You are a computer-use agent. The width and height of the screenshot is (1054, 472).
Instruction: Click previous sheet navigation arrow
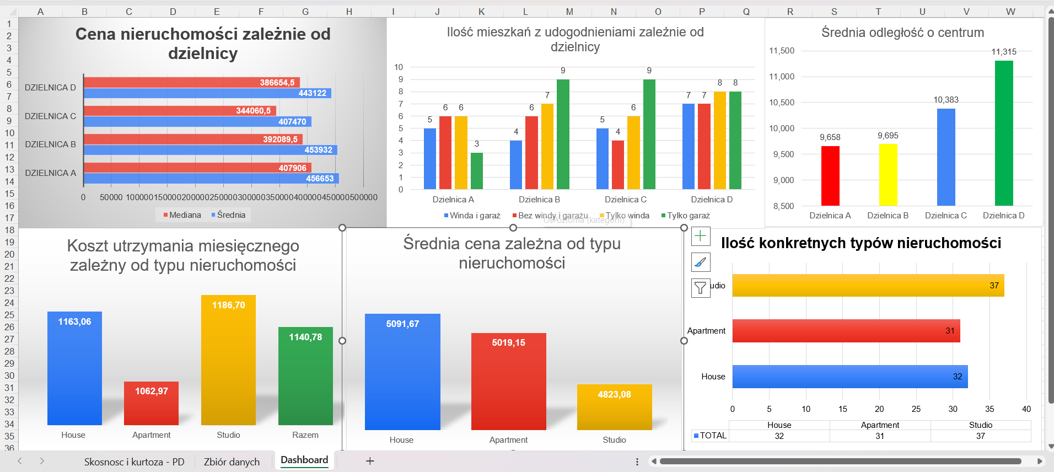(20, 461)
